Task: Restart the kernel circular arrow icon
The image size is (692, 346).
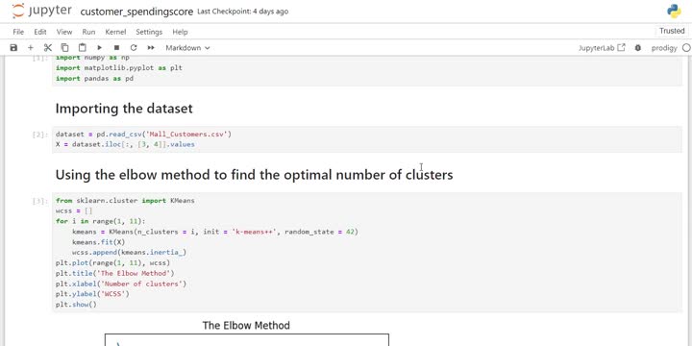Action: click(134, 48)
